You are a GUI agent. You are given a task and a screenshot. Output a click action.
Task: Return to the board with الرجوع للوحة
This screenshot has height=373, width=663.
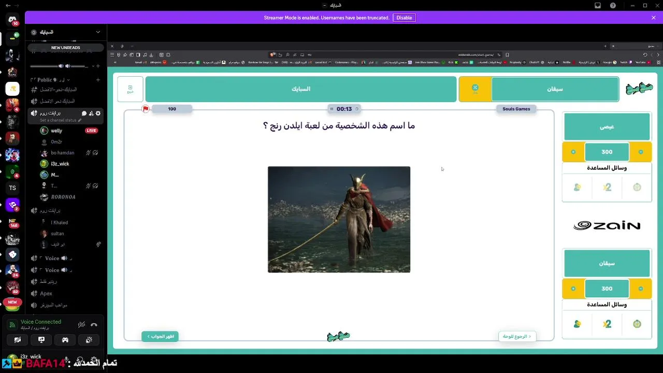517,336
